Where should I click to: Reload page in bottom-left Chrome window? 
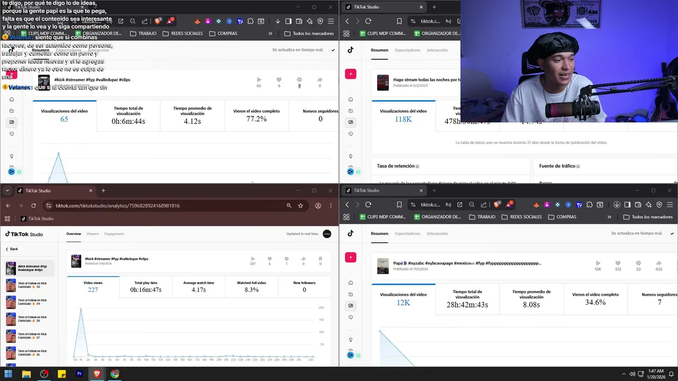point(33,205)
